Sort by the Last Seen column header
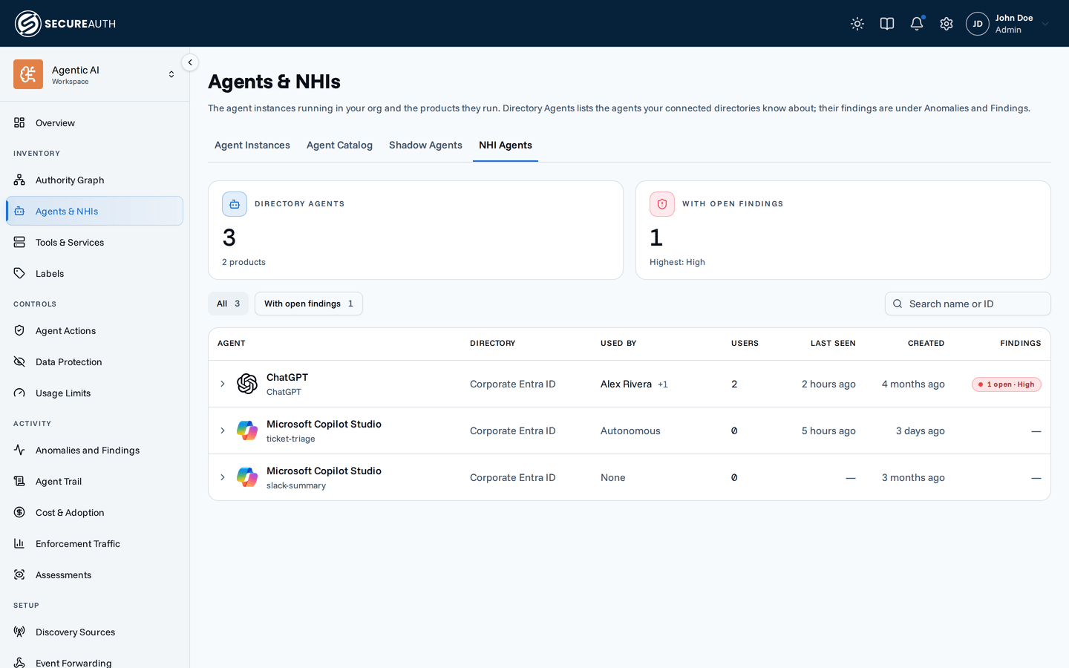 (833, 344)
